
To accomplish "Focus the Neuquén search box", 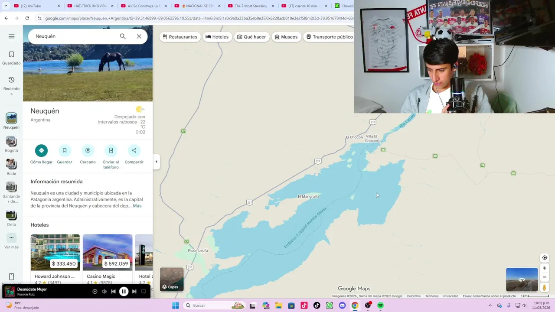I will coord(74,36).
